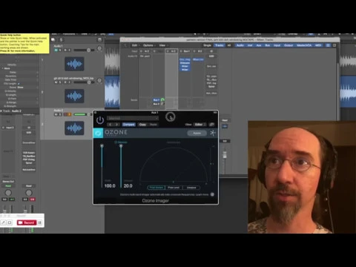Click the back arrow in Mixer toolbar
356x267 pixels.
125,45
